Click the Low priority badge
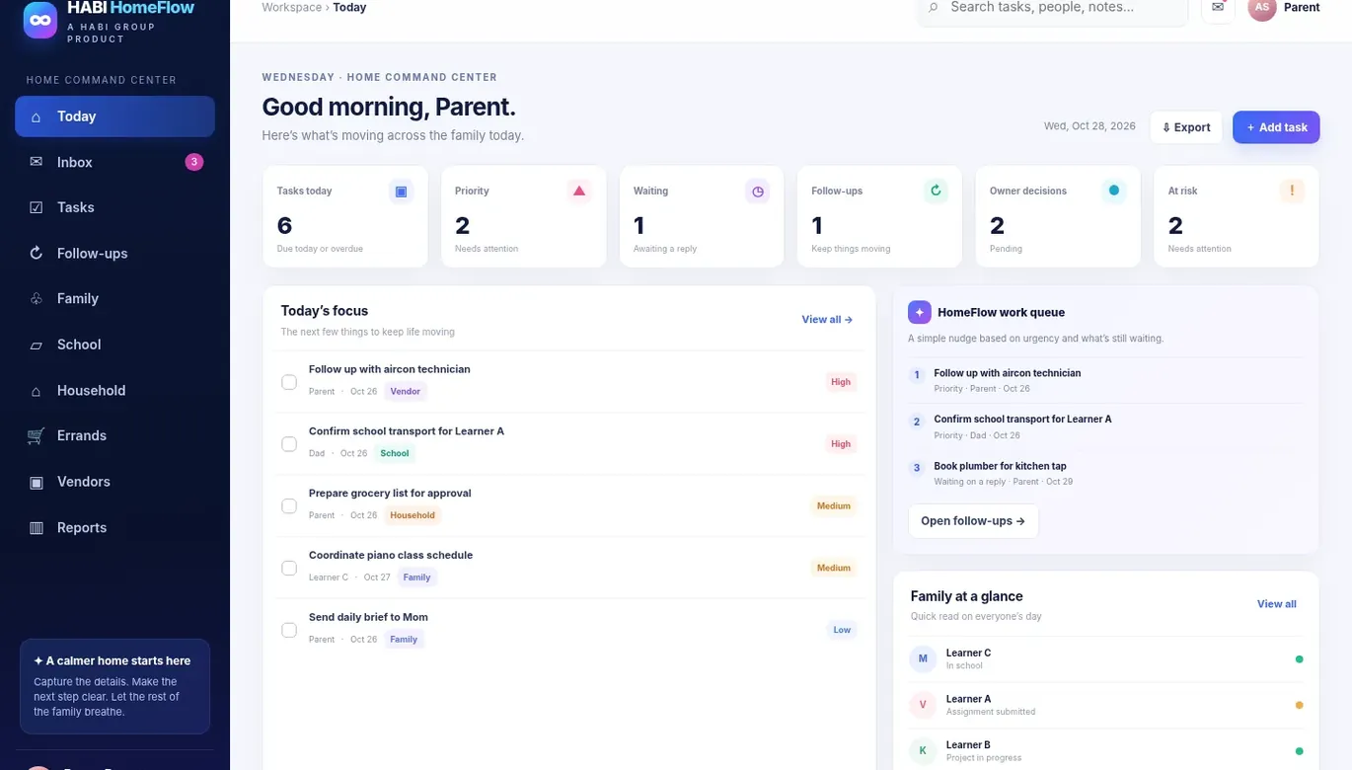1352x770 pixels. pos(842,630)
